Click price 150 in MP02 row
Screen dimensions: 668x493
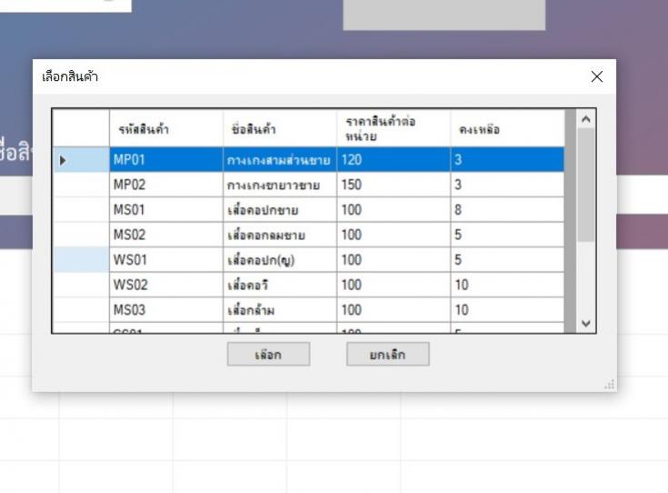click(x=394, y=185)
